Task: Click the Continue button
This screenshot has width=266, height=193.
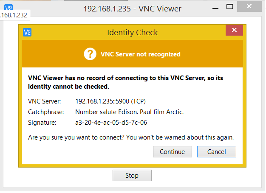Action: pyautogui.click(x=173, y=152)
